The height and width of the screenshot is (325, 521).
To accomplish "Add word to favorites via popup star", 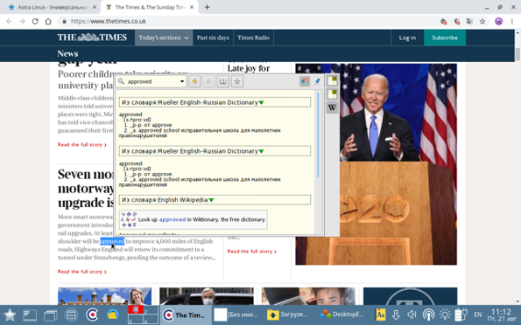I will coord(237,81).
